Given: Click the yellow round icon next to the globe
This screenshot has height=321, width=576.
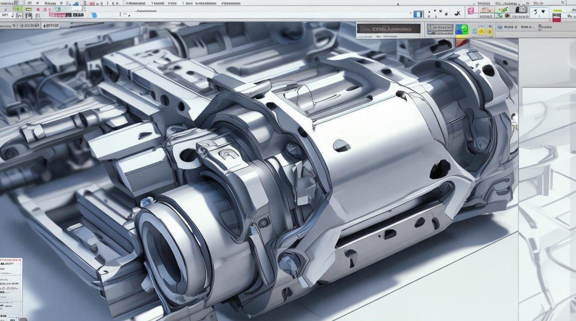Looking at the screenshot, I should [481, 31].
